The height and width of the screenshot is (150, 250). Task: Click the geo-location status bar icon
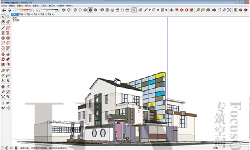[2, 148]
